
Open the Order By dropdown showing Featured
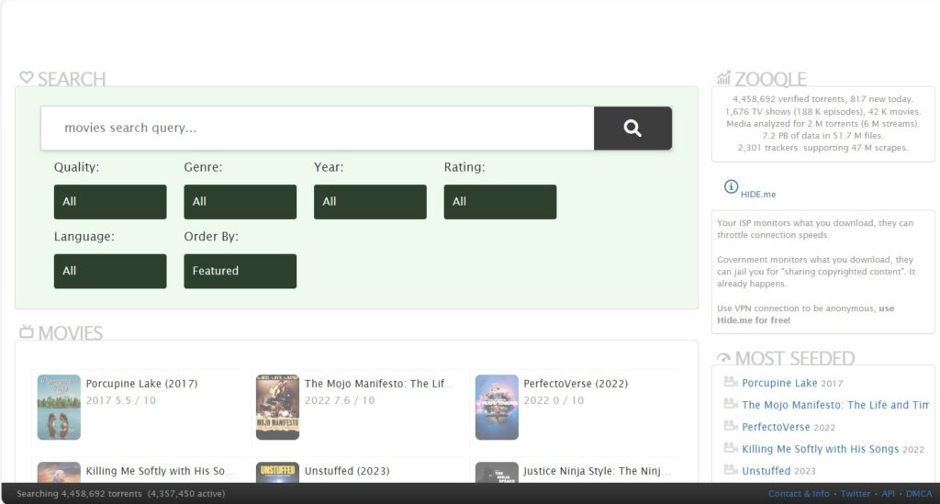coord(240,271)
